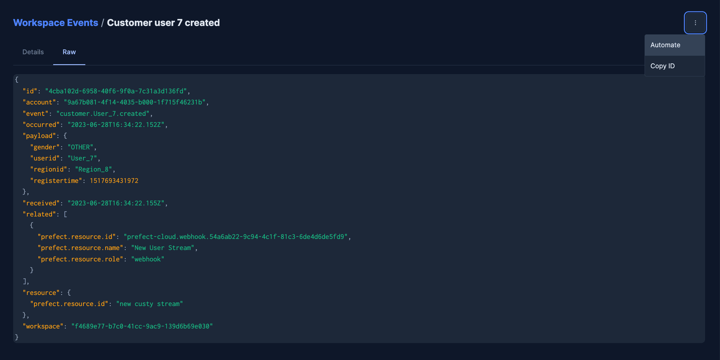Click the received timestamp value
720x360 pixels.
point(116,203)
